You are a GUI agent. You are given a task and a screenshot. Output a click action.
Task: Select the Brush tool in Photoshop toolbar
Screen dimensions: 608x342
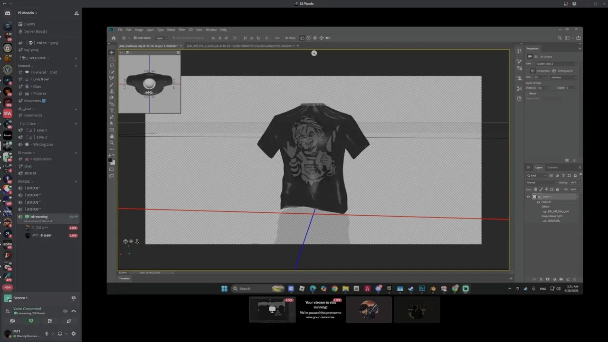tap(112, 85)
